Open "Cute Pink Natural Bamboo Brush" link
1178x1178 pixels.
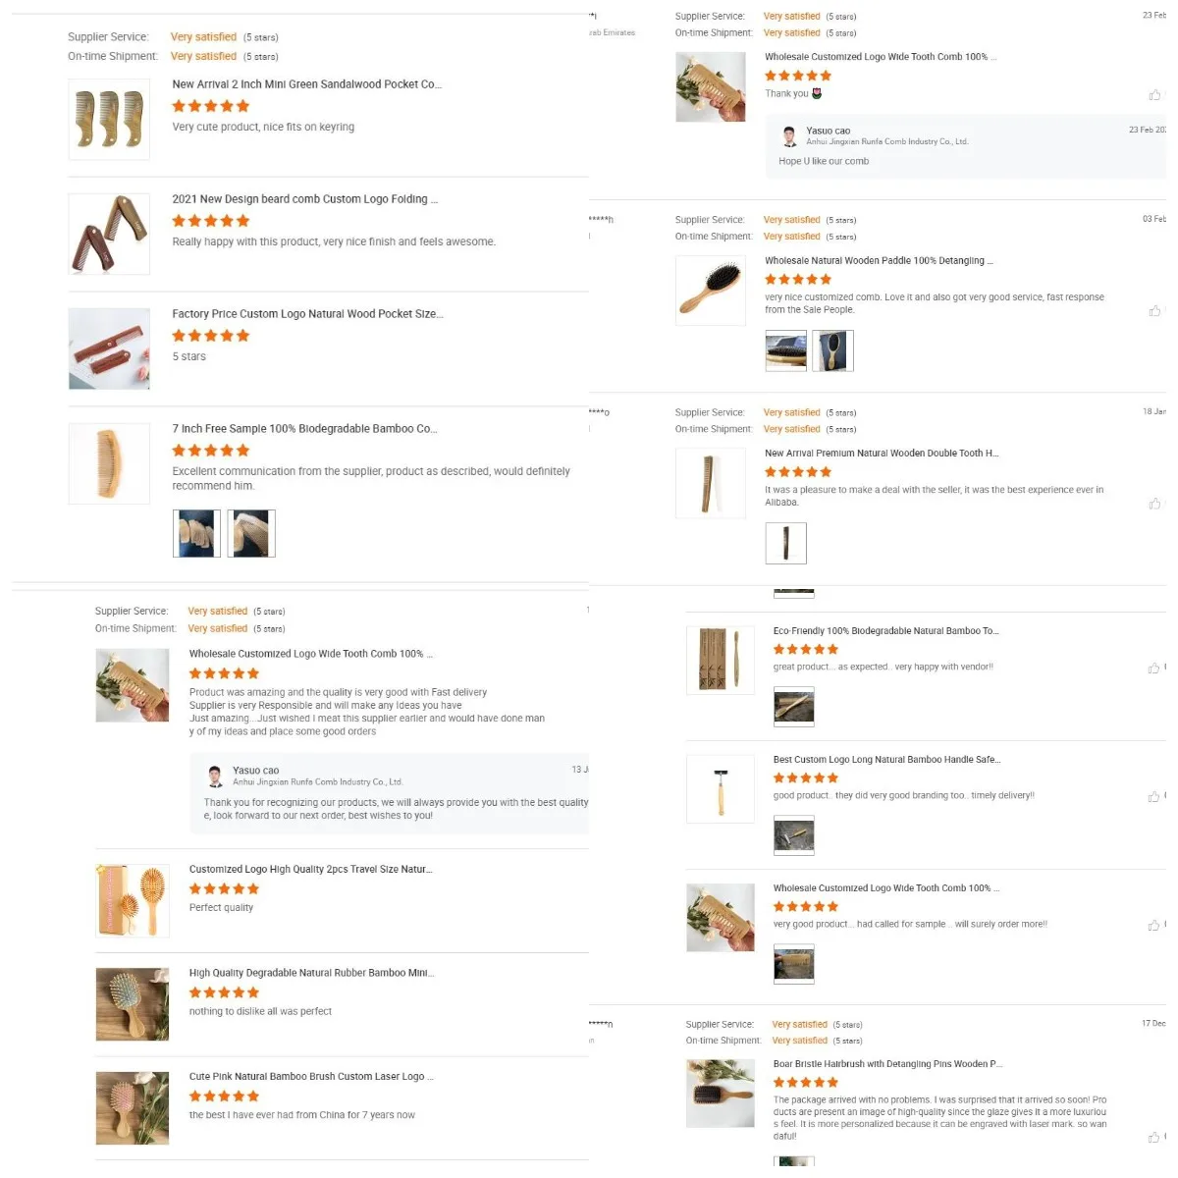311,1077
